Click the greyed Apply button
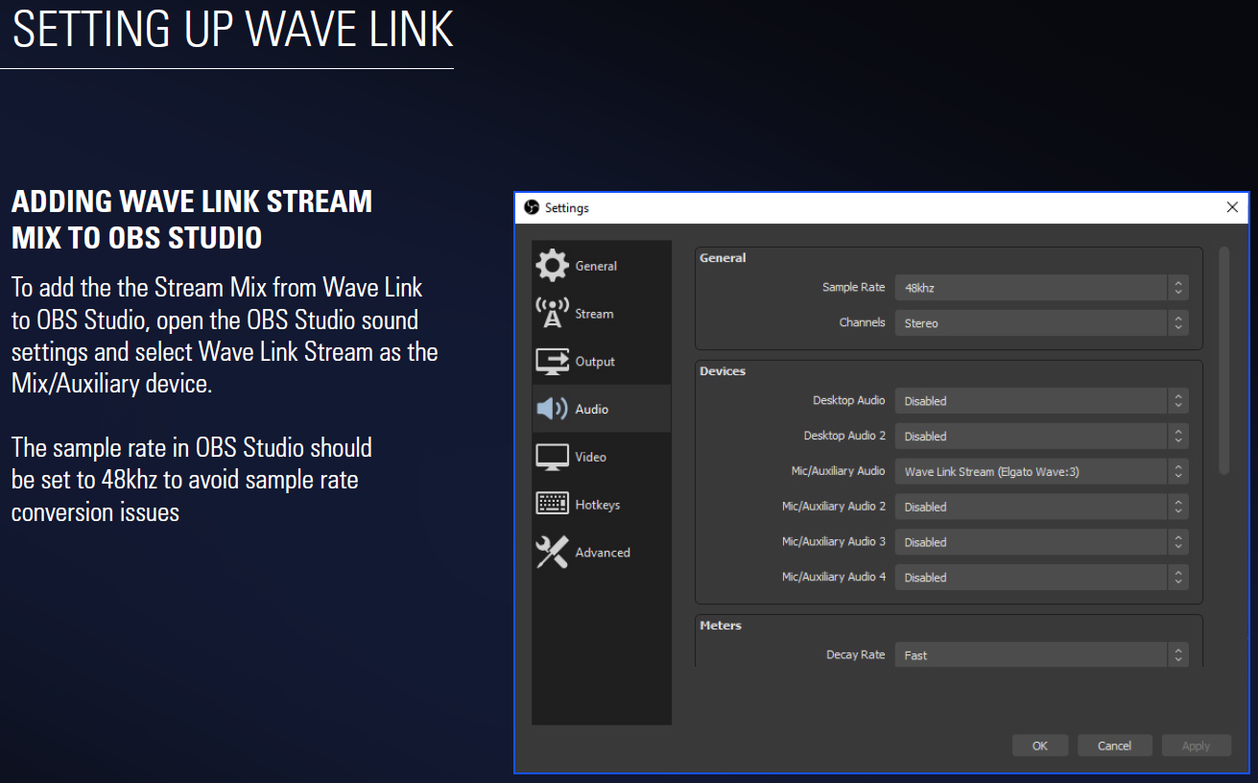The image size is (1258, 783). point(1196,746)
